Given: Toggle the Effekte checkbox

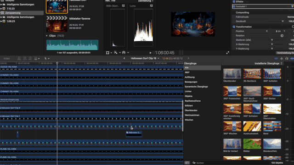Looking at the screenshot, I should [234, 1].
